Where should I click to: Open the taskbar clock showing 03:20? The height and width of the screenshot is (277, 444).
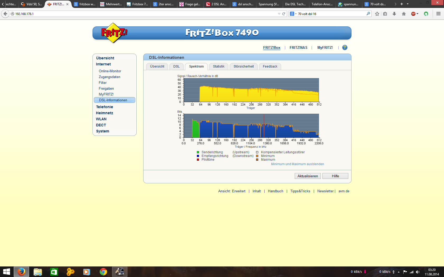(x=432, y=272)
